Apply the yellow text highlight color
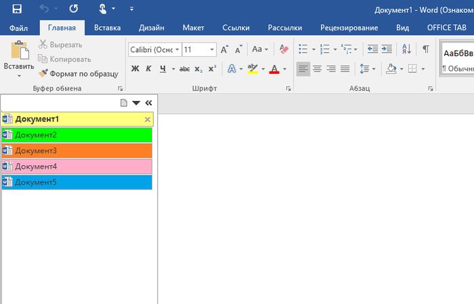This screenshot has width=474, height=304. click(x=253, y=69)
